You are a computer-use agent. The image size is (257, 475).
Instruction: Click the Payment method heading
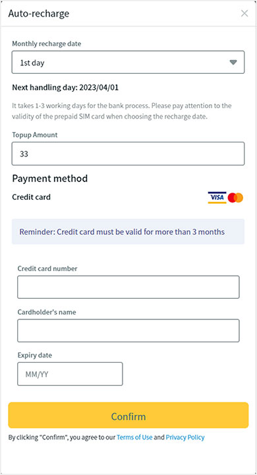[x=50, y=178]
